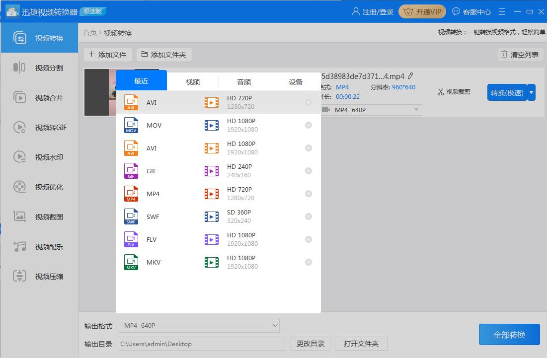Switch to the 设备 (device) tab
Screen dimensions: 547x358
295,81
